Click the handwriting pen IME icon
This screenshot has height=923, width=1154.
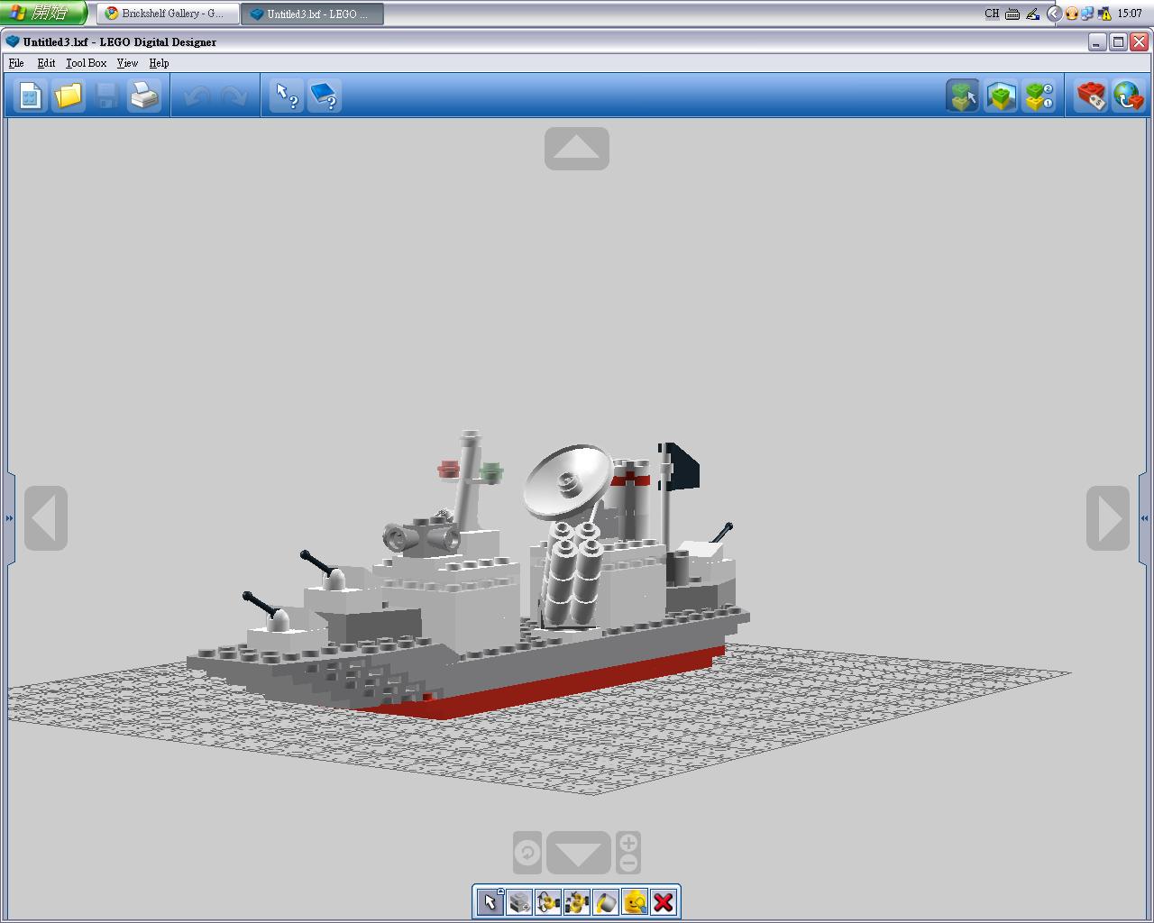click(x=1032, y=14)
